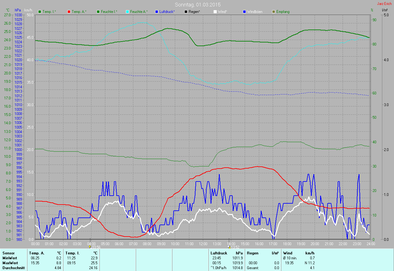Viewport: 394px width, 271px height.
Task: Click the blue Windböen legend square
Action: click(244, 12)
